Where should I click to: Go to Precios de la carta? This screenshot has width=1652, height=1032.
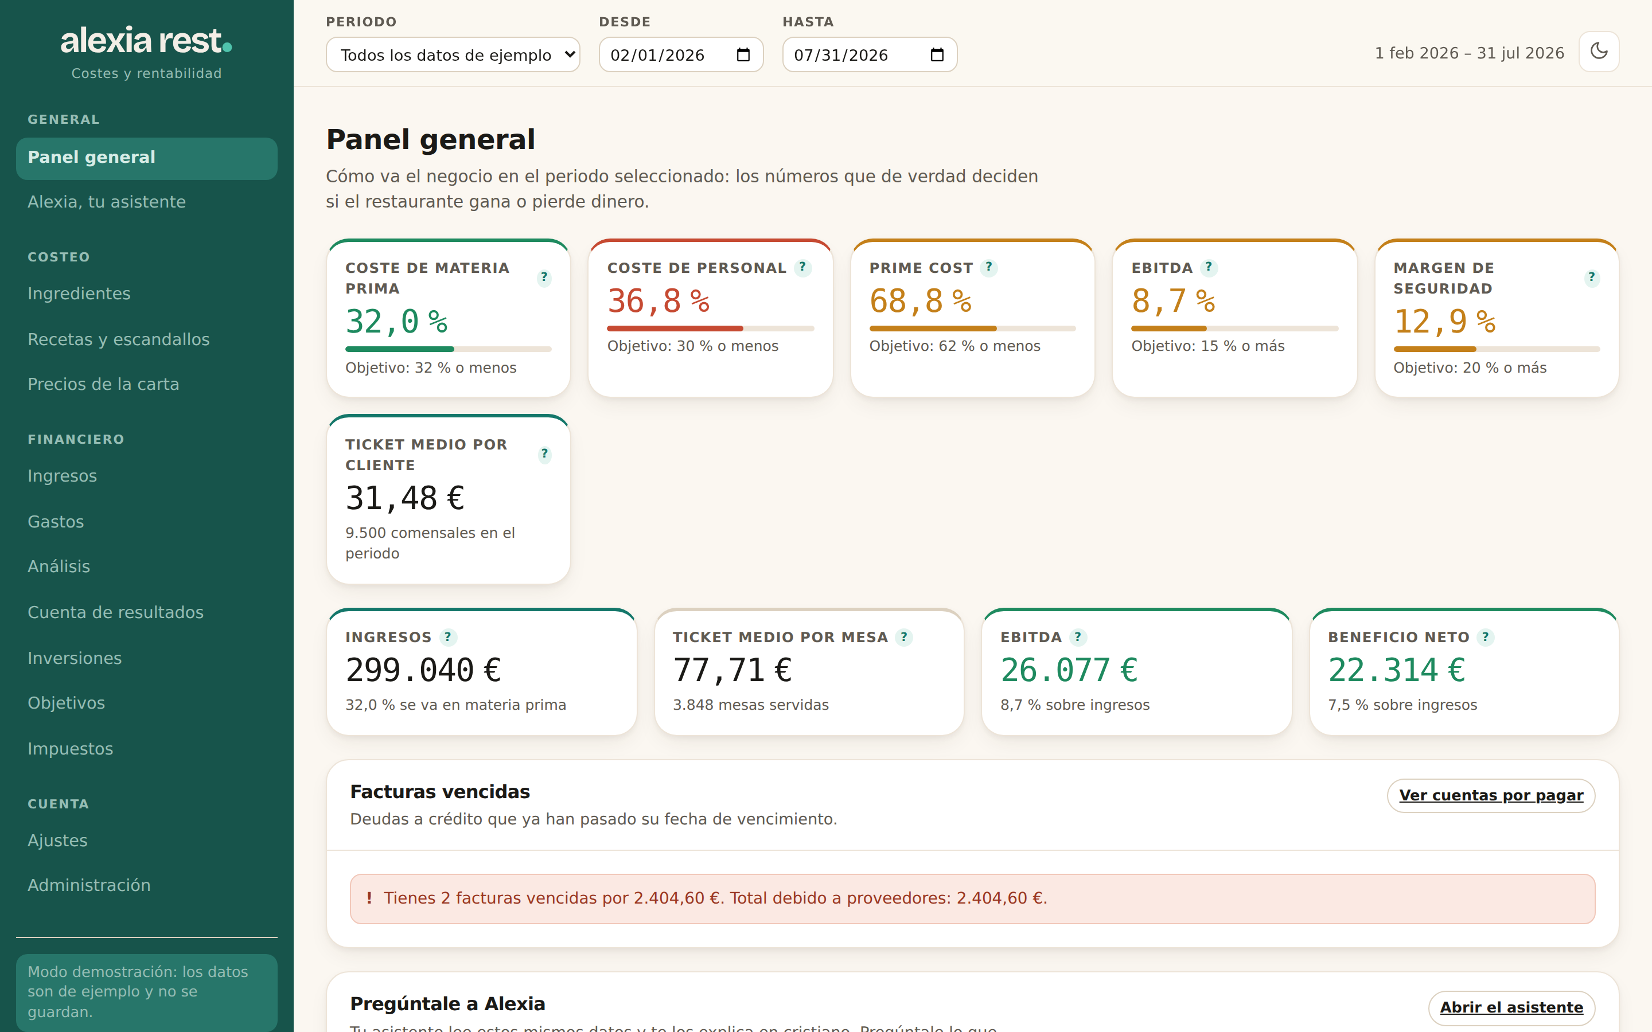click(147, 384)
